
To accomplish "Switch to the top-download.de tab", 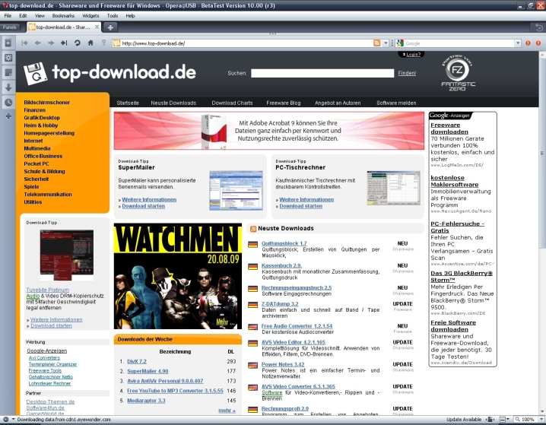I will [61, 27].
